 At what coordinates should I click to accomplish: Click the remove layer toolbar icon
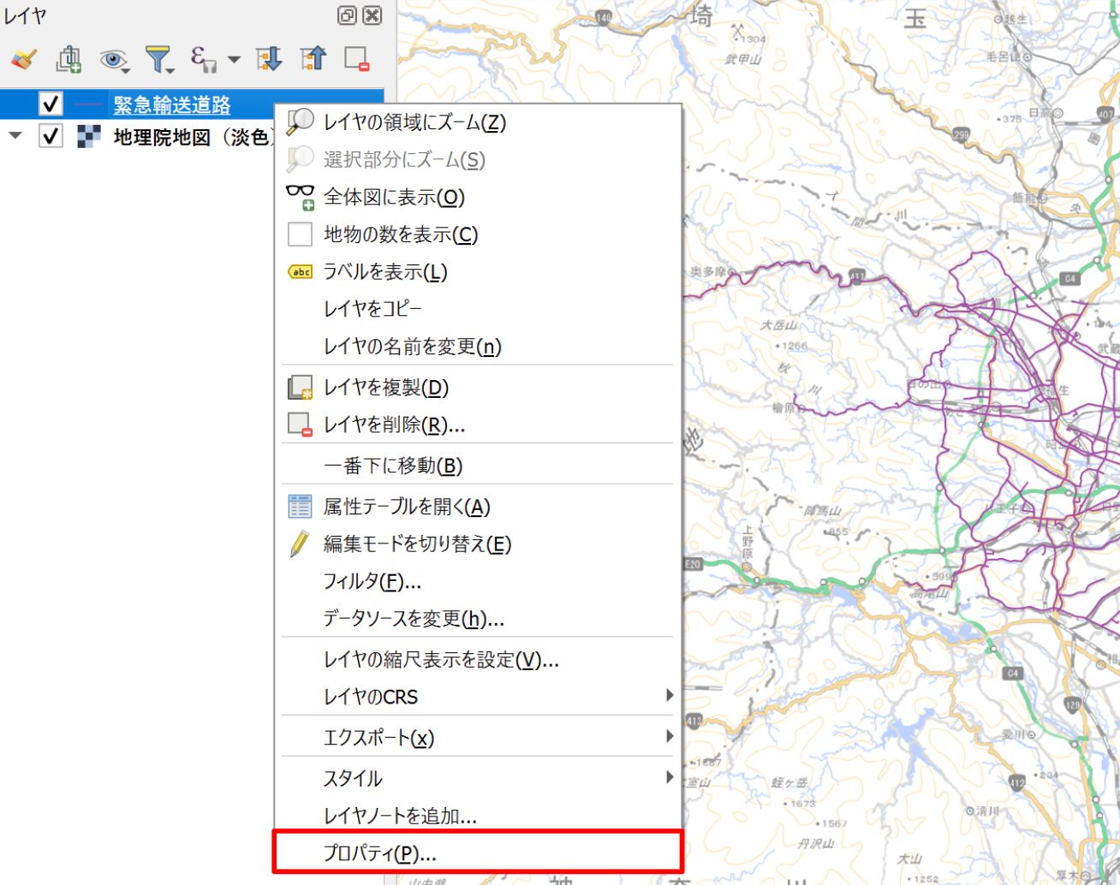click(x=356, y=59)
